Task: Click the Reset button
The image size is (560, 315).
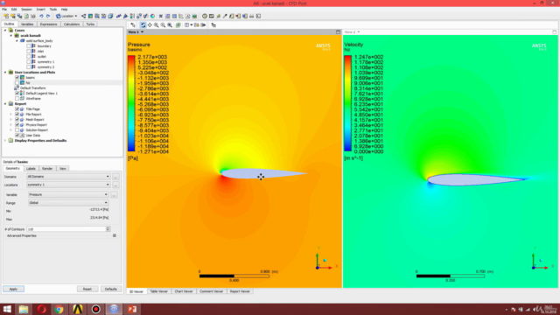Action: click(x=87, y=289)
